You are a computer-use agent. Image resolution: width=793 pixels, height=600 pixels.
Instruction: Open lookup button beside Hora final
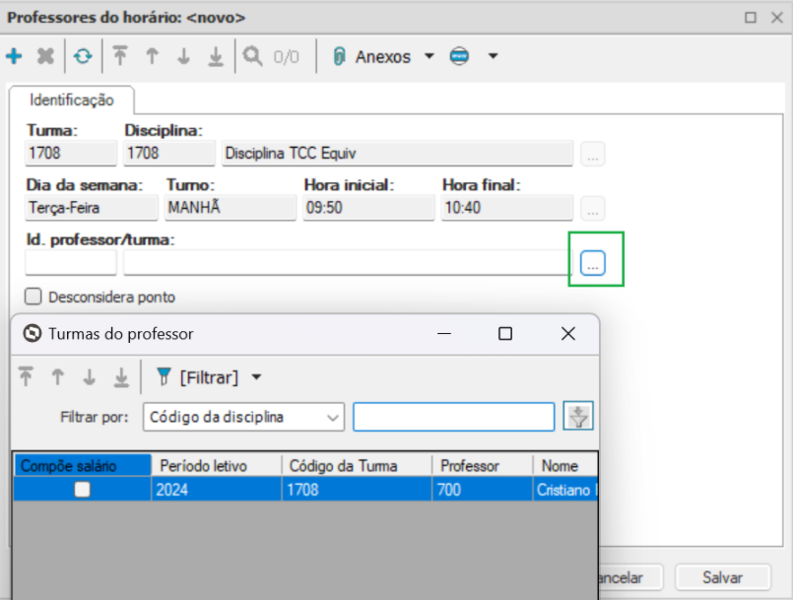click(593, 209)
